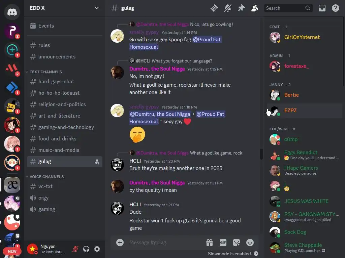Open the EDD X server dropdown
This screenshot has height=258, width=345.
coord(64,8)
